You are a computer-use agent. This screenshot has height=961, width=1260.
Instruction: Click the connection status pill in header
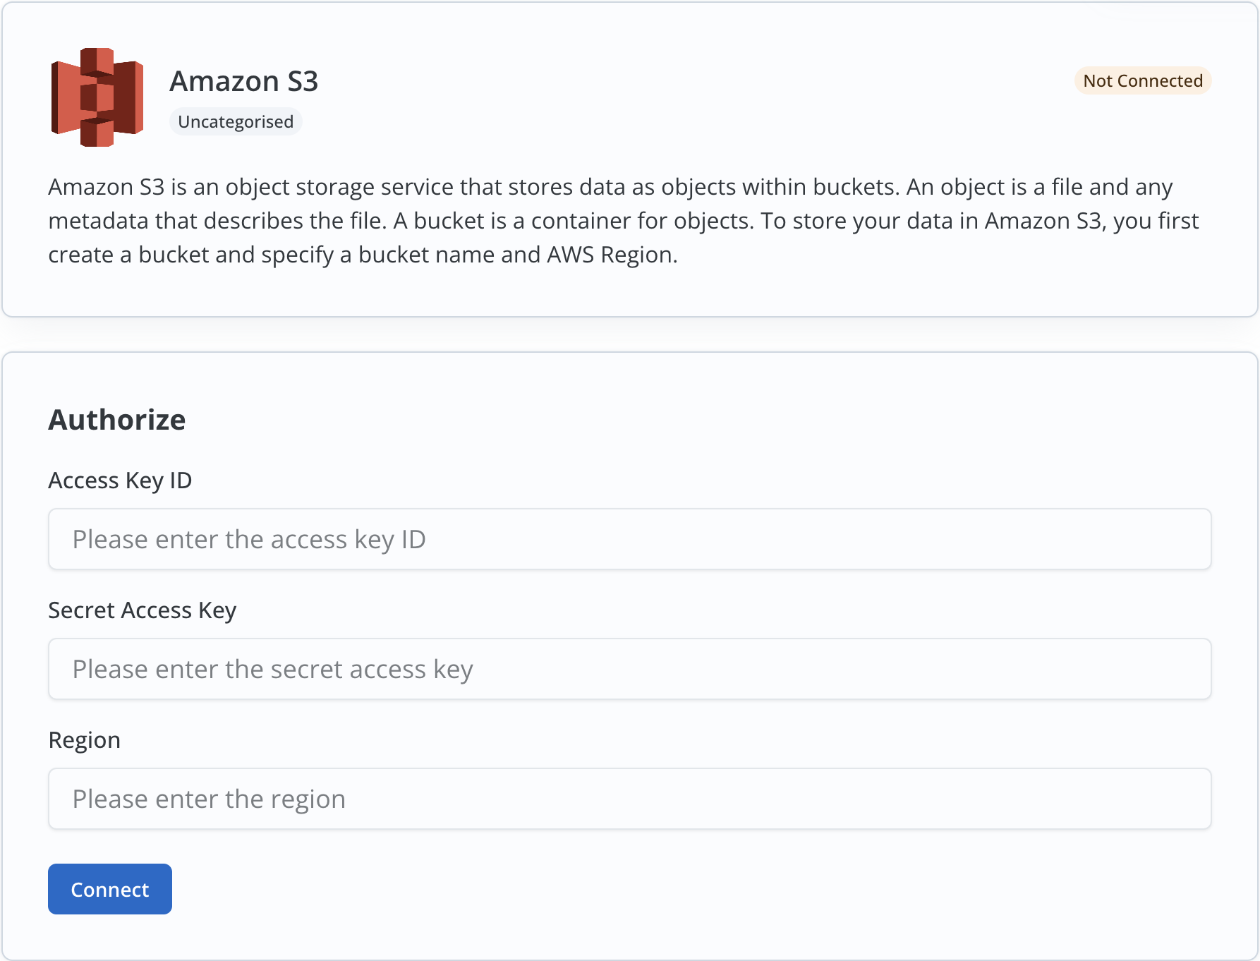1142,81
